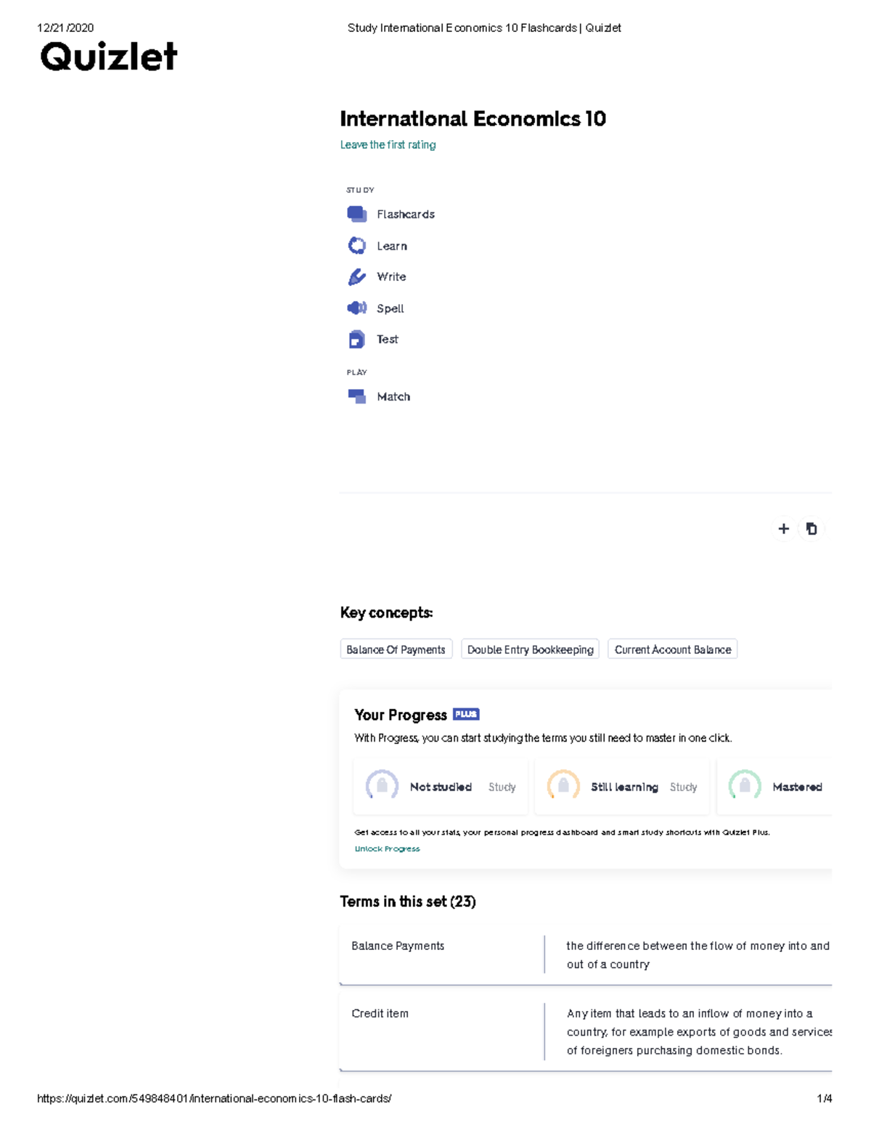871x1127 pixels.
Task: Click Study next to Still learning
Action: click(684, 787)
